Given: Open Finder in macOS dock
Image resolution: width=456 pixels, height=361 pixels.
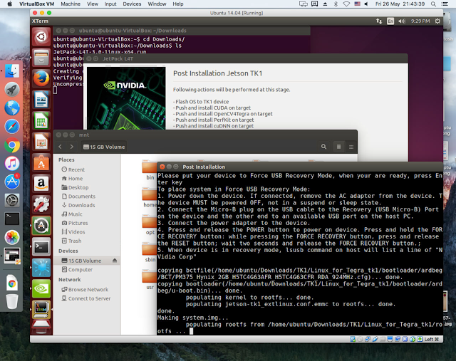Looking at the screenshot, I should point(12,71).
